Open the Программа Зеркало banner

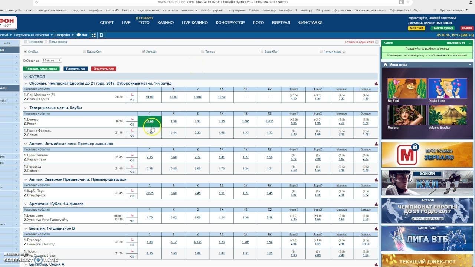427,155
